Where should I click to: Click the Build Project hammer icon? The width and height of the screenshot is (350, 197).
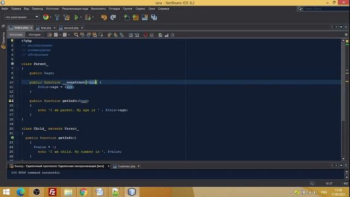pos(57,17)
